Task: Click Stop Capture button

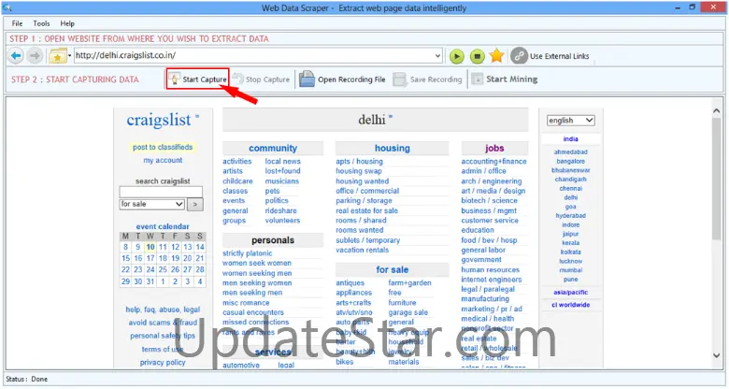Action: pyautogui.click(x=262, y=79)
